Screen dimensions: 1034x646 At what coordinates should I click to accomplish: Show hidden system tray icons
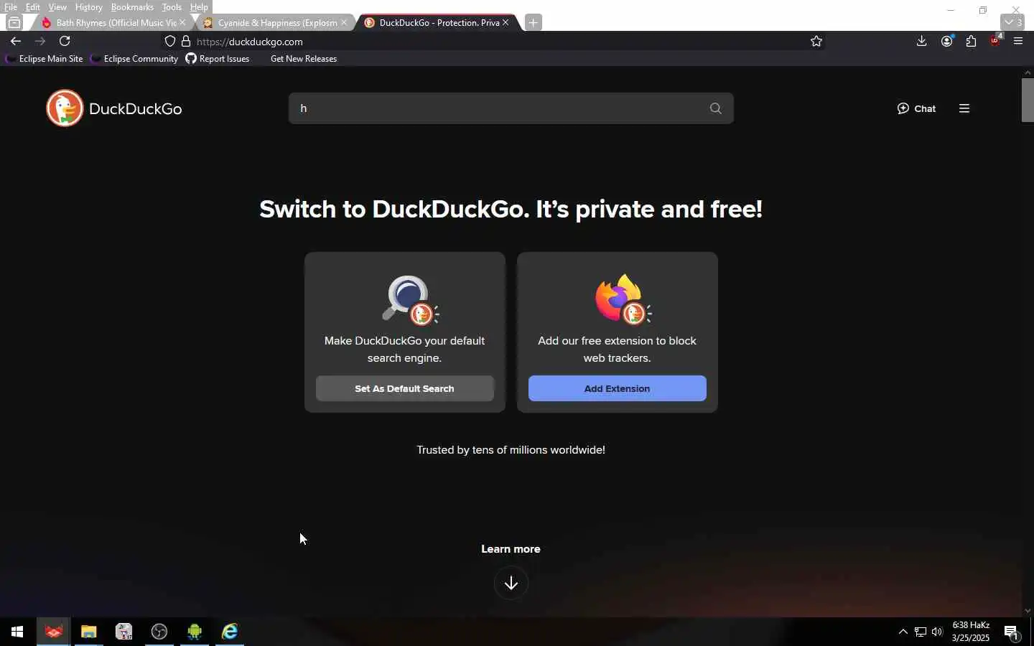pos(903,632)
